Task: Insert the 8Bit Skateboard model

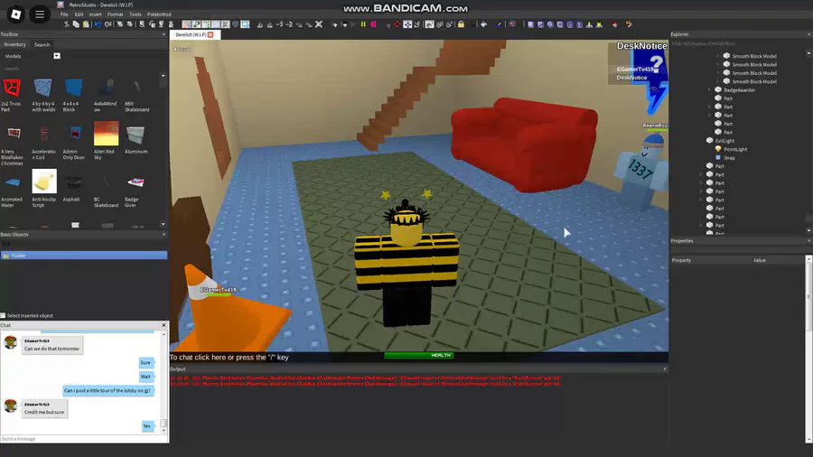Action: click(x=136, y=95)
